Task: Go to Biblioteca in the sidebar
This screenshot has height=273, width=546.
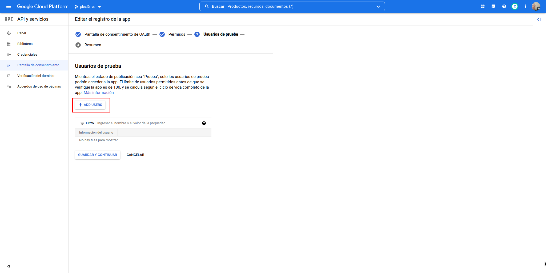Action: (x=25, y=44)
